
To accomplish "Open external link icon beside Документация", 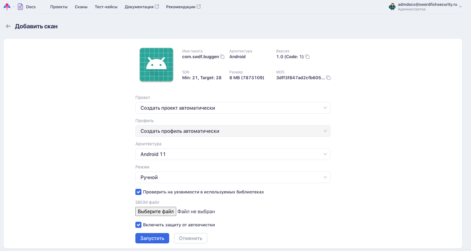I will pyautogui.click(x=157, y=7).
